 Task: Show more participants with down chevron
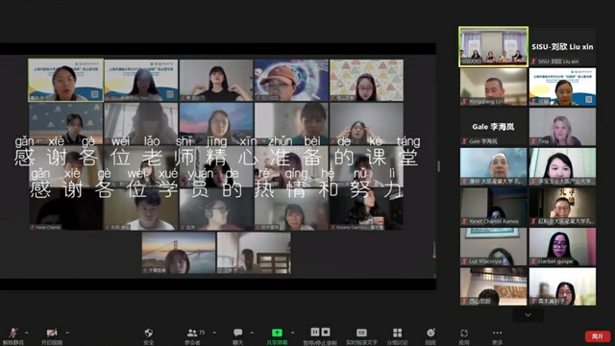528,314
